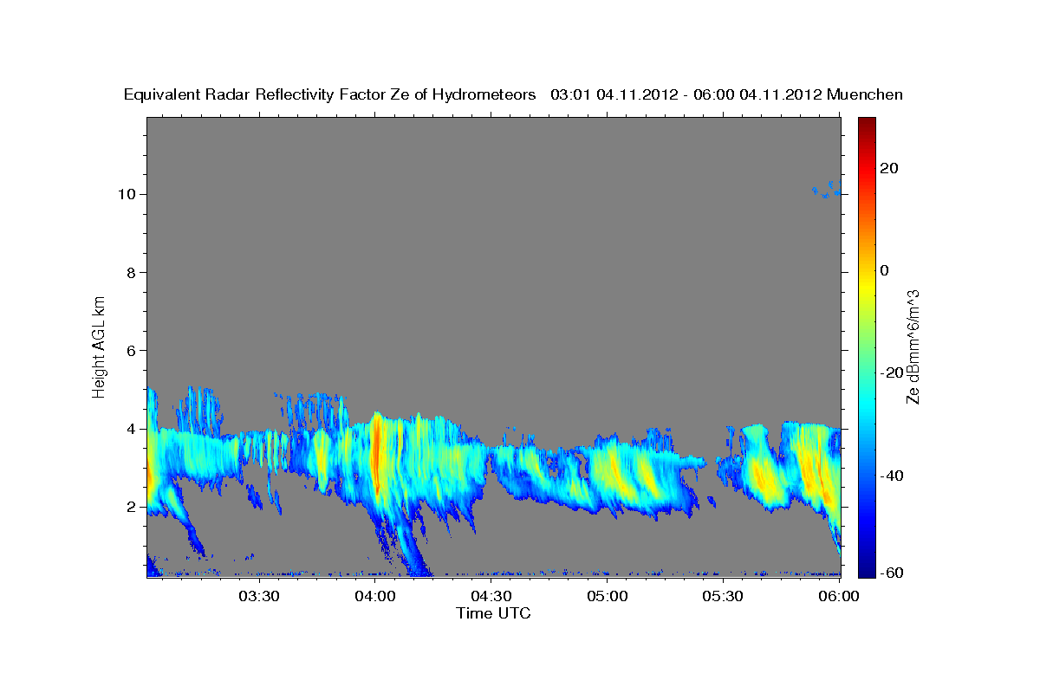This screenshot has width=1040, height=693.
Task: Click the '05:30' time tick label
Action: pos(724,596)
